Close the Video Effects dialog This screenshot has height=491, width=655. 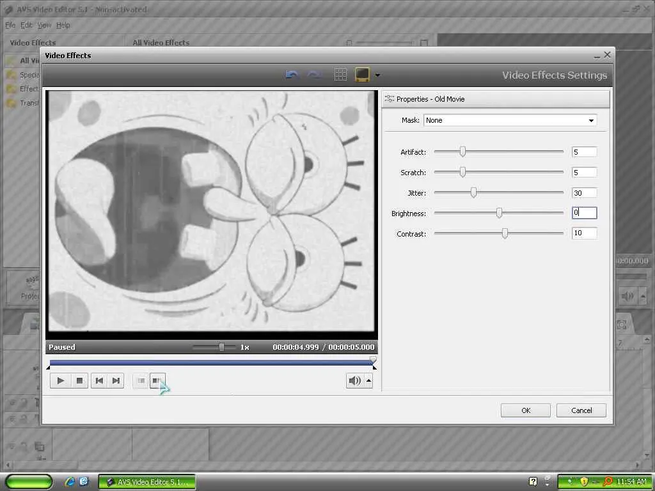coord(607,55)
